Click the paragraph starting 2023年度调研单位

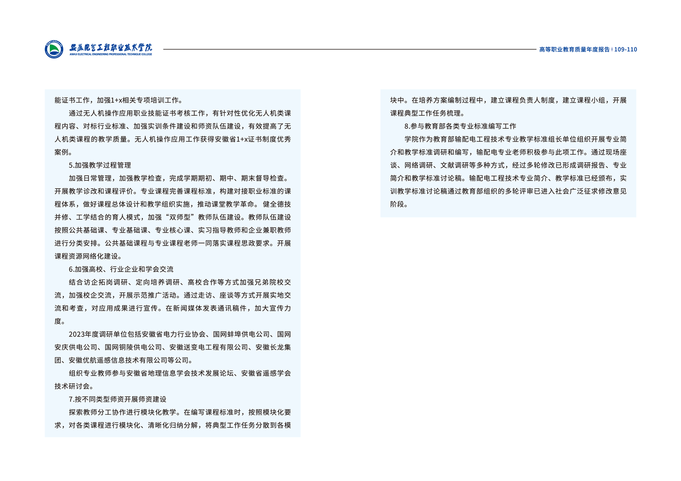[173, 347]
